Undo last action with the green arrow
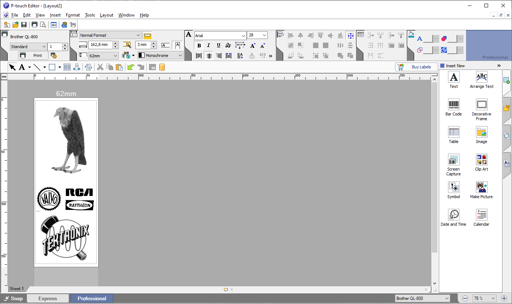 pos(131,67)
